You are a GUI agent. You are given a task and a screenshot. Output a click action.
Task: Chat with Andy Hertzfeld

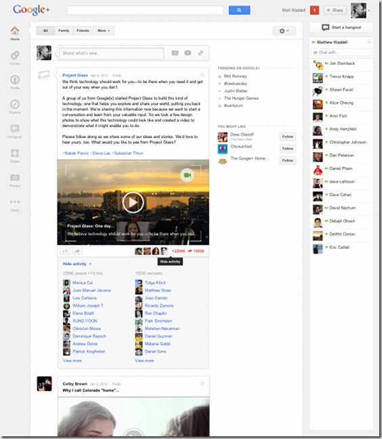(x=341, y=131)
